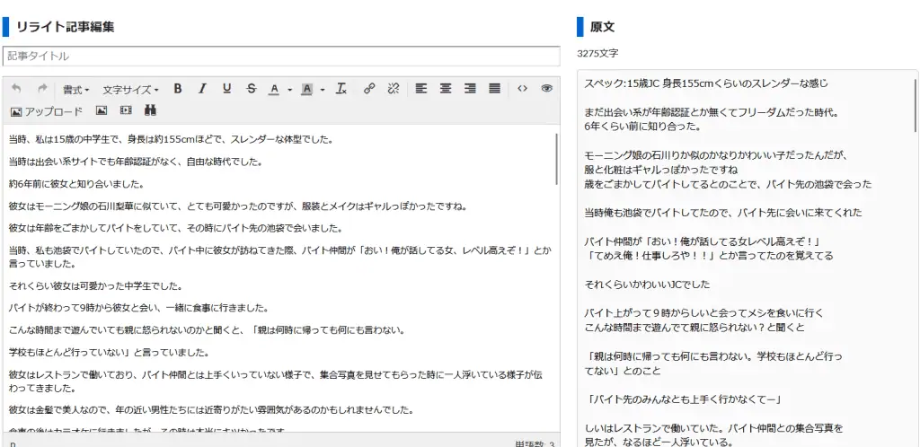Click the 原文 panel vertical scrollbar
This screenshot has height=447, width=920.
tap(915, 105)
